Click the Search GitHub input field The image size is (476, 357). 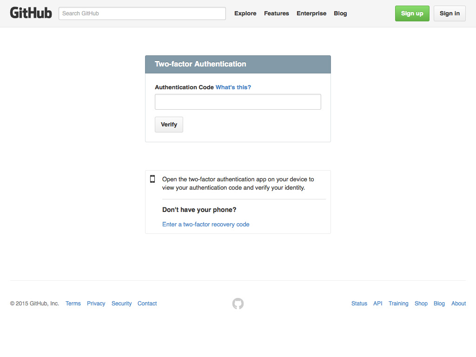click(x=142, y=13)
